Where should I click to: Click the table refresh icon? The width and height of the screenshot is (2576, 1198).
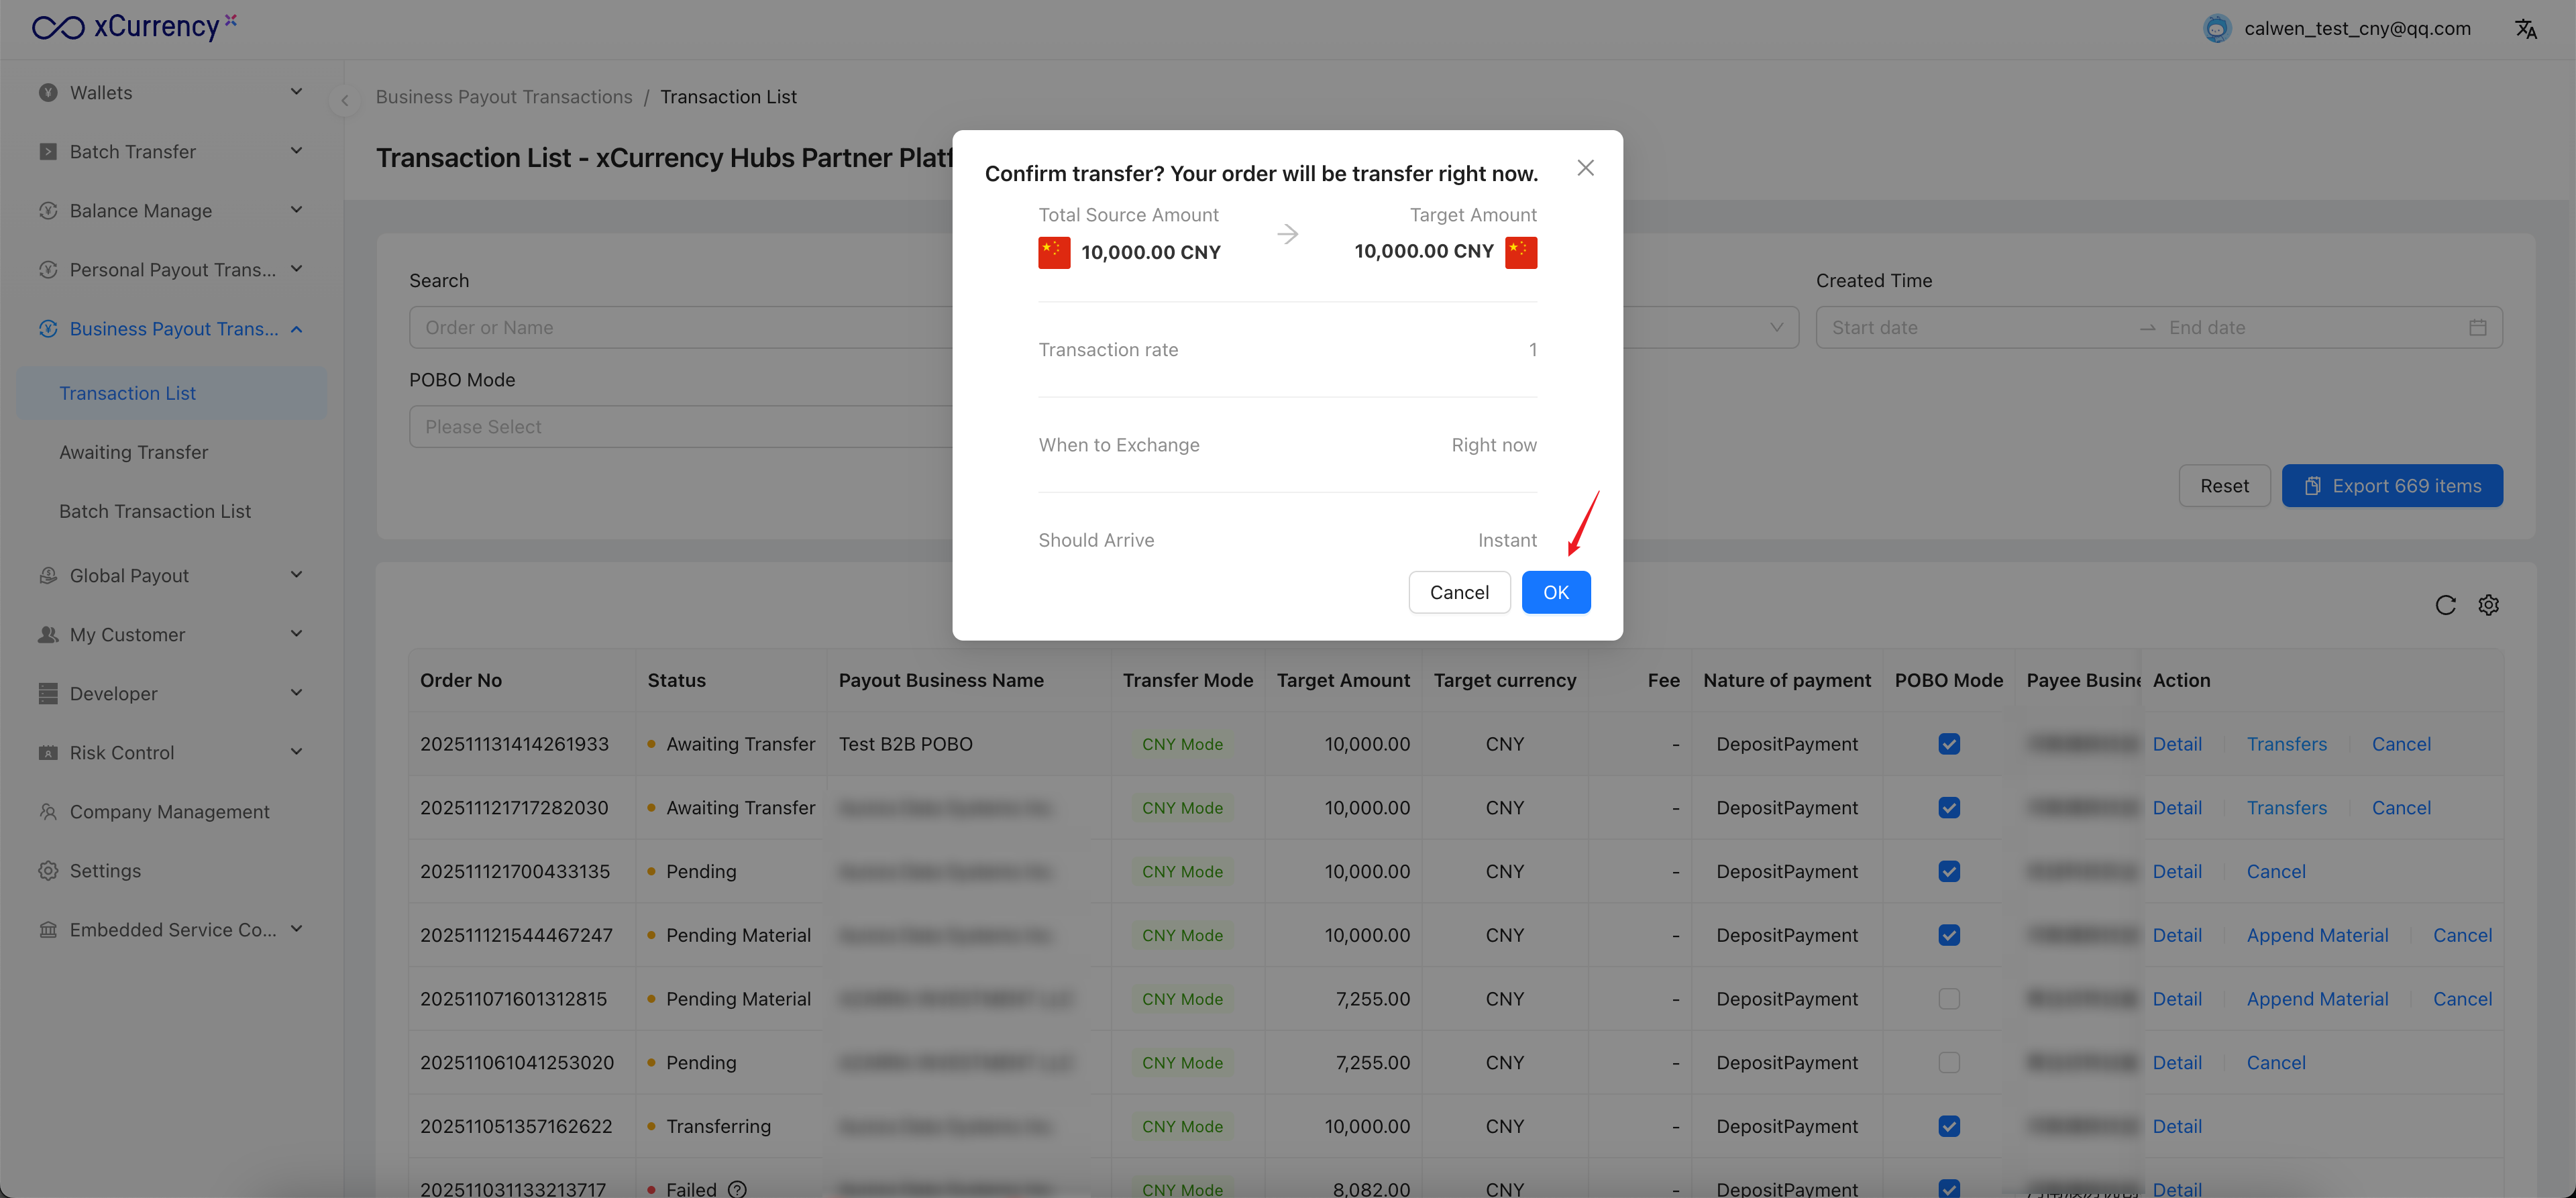[x=2445, y=605]
